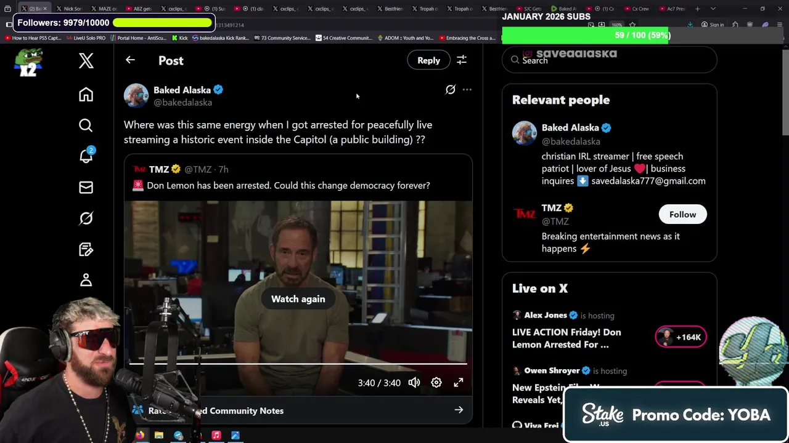
Task: Open Portal Home - AntiScu bookmark
Action: pyautogui.click(x=139, y=38)
